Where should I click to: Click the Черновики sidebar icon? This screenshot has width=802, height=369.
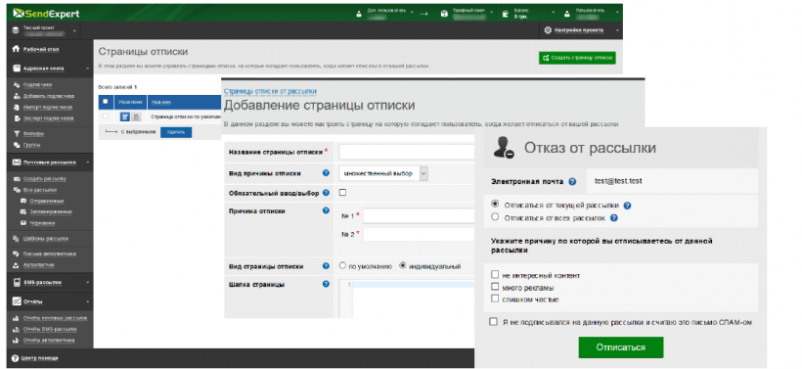click(23, 223)
